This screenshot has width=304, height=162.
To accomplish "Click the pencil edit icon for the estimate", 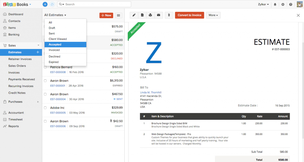I will pos(134,15).
